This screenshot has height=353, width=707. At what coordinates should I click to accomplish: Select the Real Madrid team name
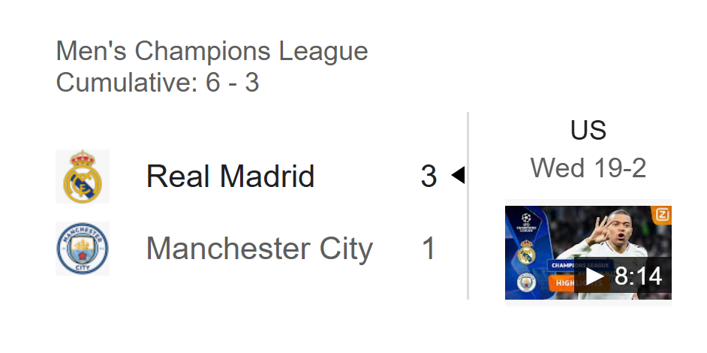[230, 176]
